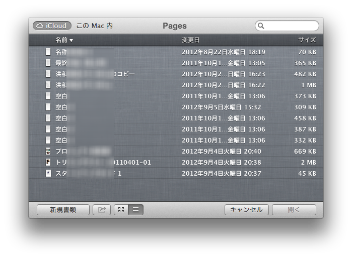The width and height of the screenshot is (352, 258).
Task: Click the 2 MB size cell
Action: coord(309,163)
